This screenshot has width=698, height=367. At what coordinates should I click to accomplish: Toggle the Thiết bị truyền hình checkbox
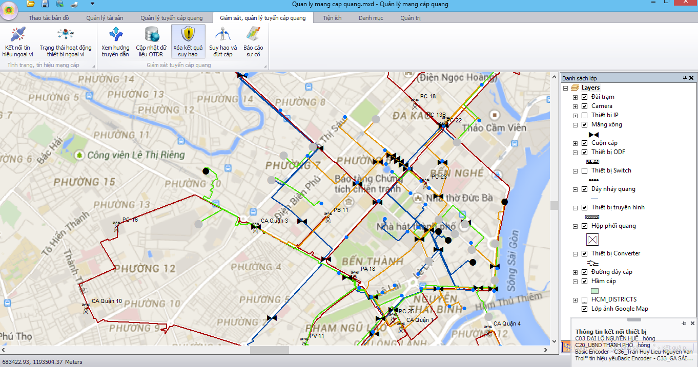[585, 207]
